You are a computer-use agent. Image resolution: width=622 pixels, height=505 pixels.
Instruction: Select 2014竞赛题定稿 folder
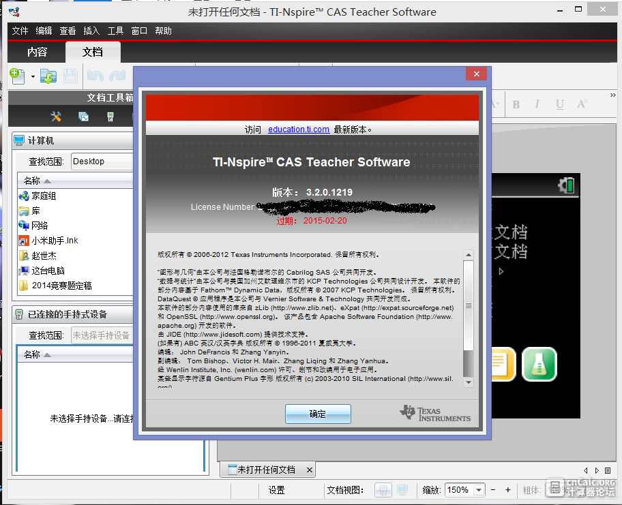click(55, 286)
